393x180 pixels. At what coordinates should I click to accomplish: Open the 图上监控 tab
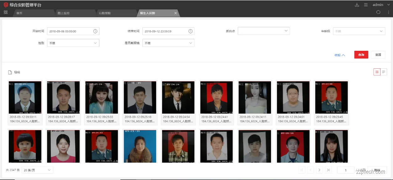[x=64, y=13]
